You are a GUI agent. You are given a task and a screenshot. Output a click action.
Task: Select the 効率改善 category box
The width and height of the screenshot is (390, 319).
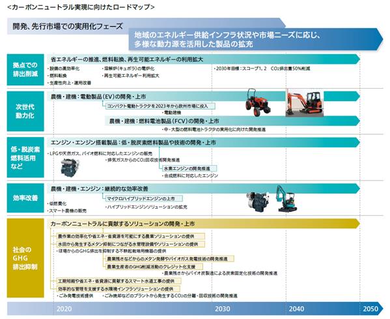point(25,198)
